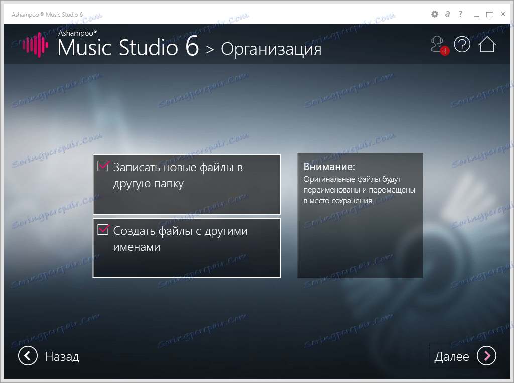This screenshot has width=514, height=383.
Task: Open the question mark menu in the title bar
Action: tap(461, 14)
